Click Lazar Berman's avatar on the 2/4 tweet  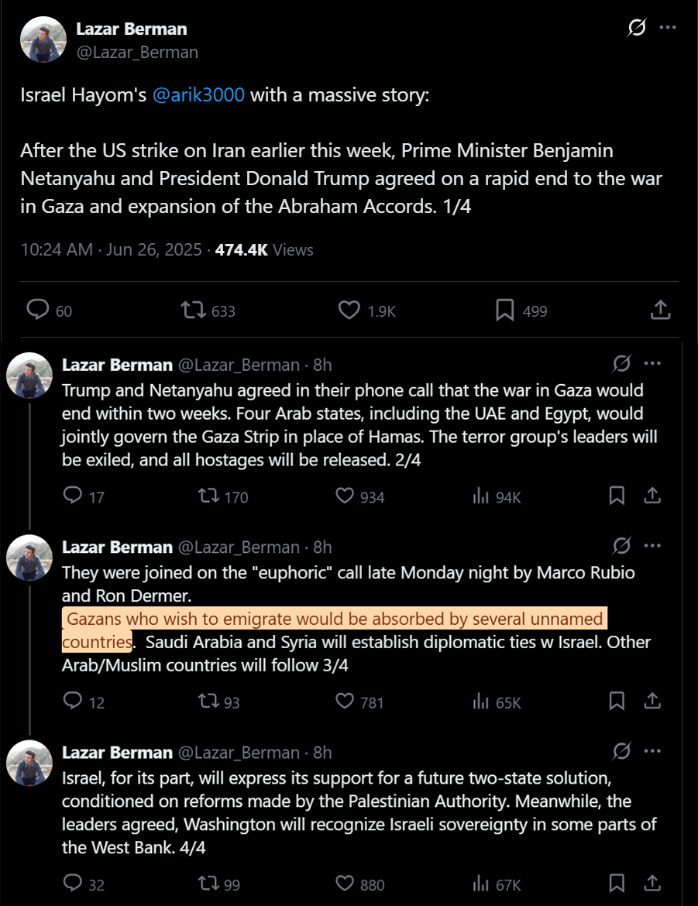[x=29, y=375]
